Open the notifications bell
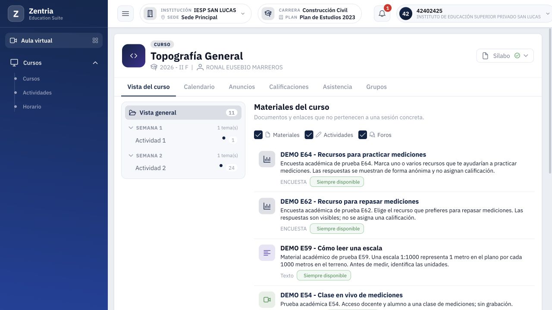 coord(382,14)
